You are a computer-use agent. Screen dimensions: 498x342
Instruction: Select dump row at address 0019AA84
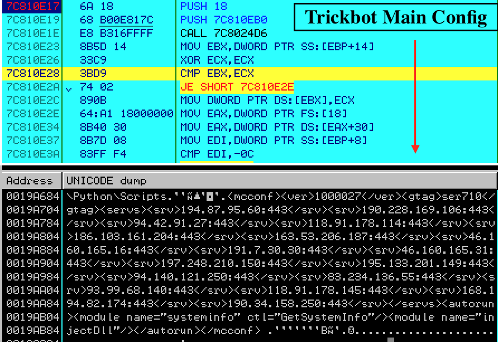pyautogui.click(x=250, y=304)
